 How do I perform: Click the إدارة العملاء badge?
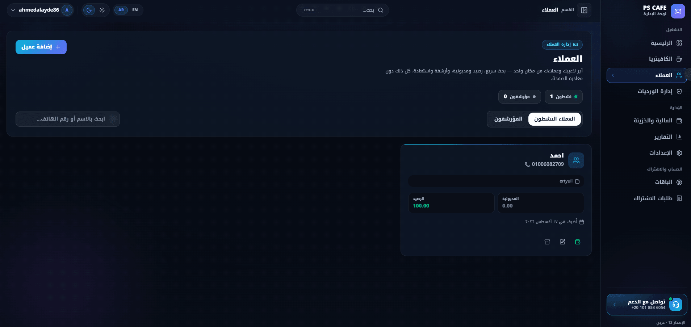pos(562,45)
